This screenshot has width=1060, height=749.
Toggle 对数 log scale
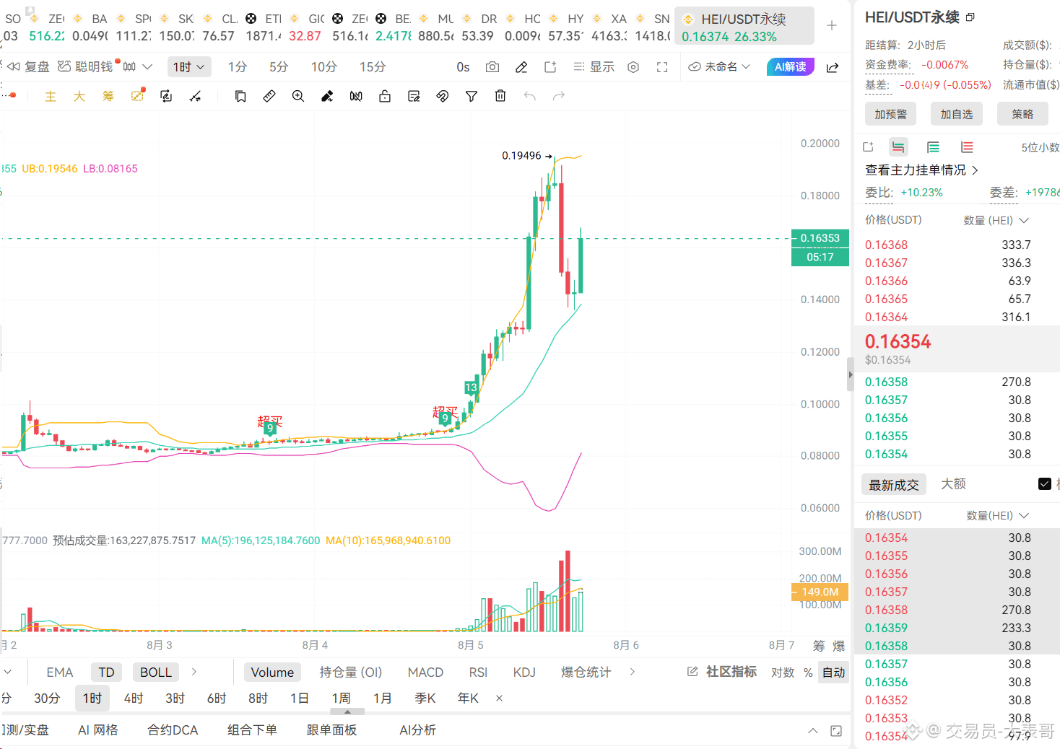pos(783,673)
